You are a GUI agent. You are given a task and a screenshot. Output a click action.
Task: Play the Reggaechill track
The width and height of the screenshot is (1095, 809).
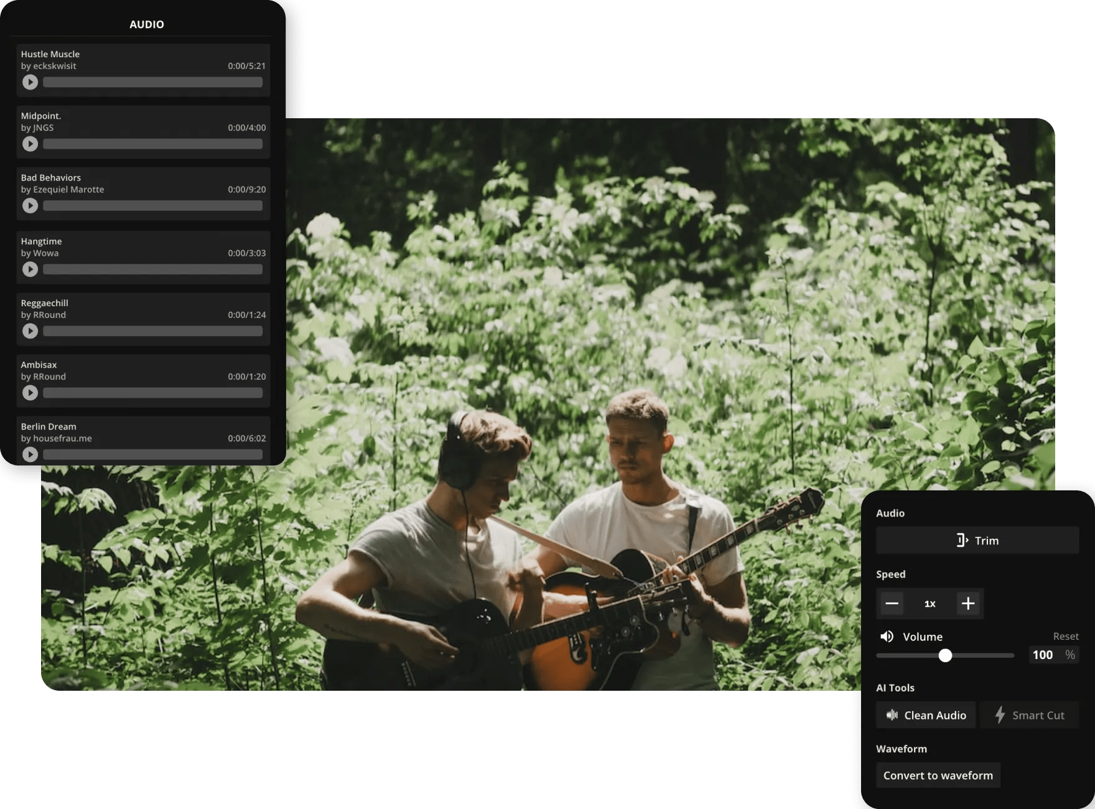pyautogui.click(x=30, y=330)
